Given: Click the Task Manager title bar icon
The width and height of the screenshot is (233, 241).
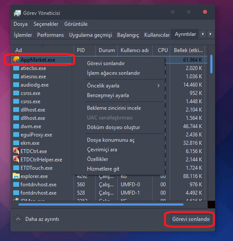Looking at the screenshot, I should point(17,13).
